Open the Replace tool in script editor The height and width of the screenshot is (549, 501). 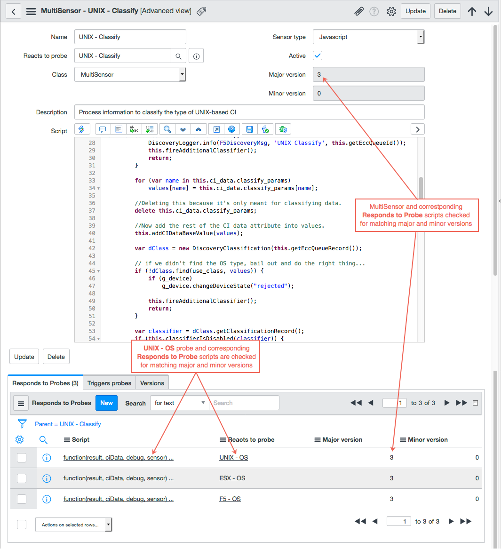click(x=134, y=129)
